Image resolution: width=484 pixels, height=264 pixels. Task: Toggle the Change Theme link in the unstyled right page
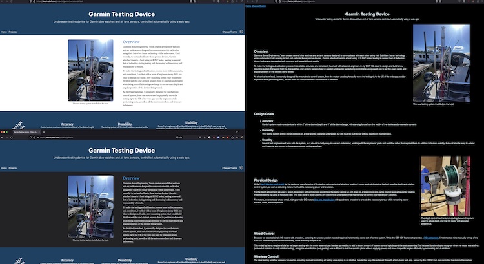(x=259, y=6)
